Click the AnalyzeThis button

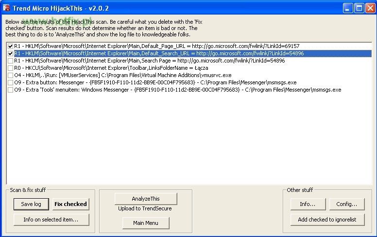point(146,199)
